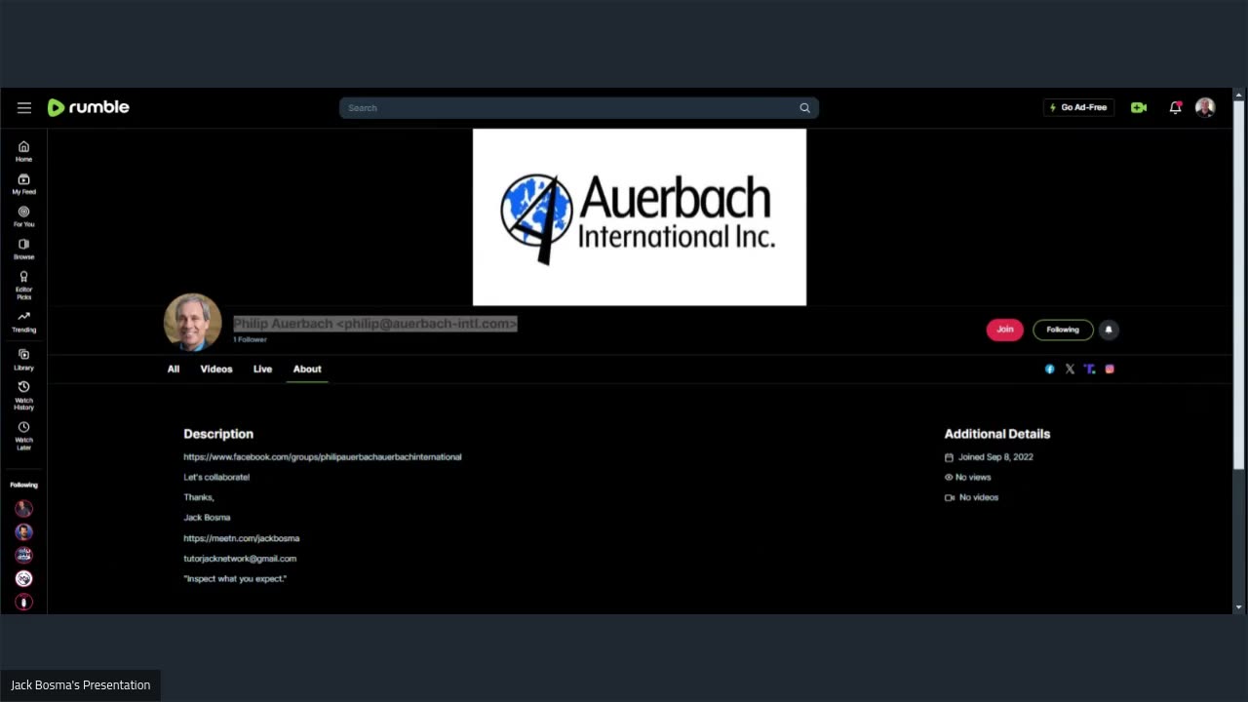Click Philip Auerbach profile picture
1248x702 pixels.
192,323
